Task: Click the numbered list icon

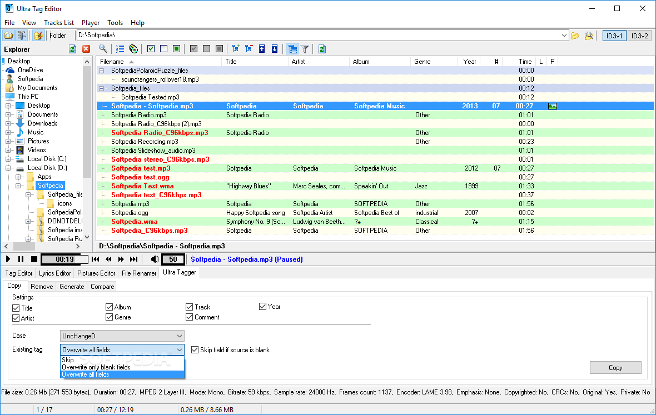Action: click(x=120, y=49)
